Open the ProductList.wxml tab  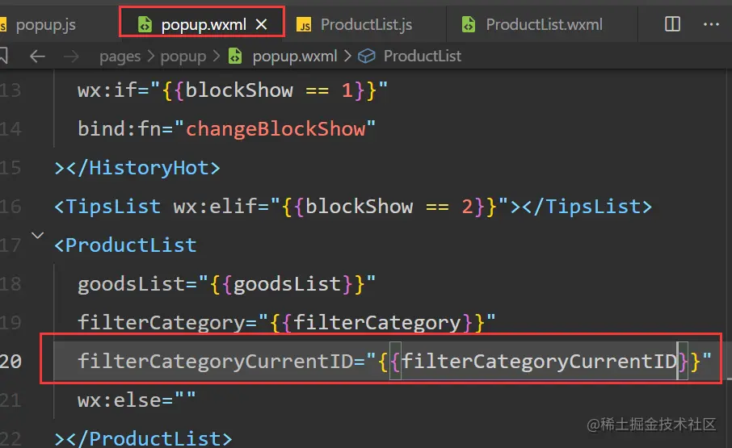(x=544, y=24)
